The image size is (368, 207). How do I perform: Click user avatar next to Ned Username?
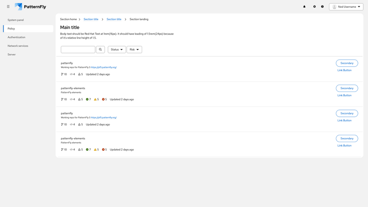334,7
